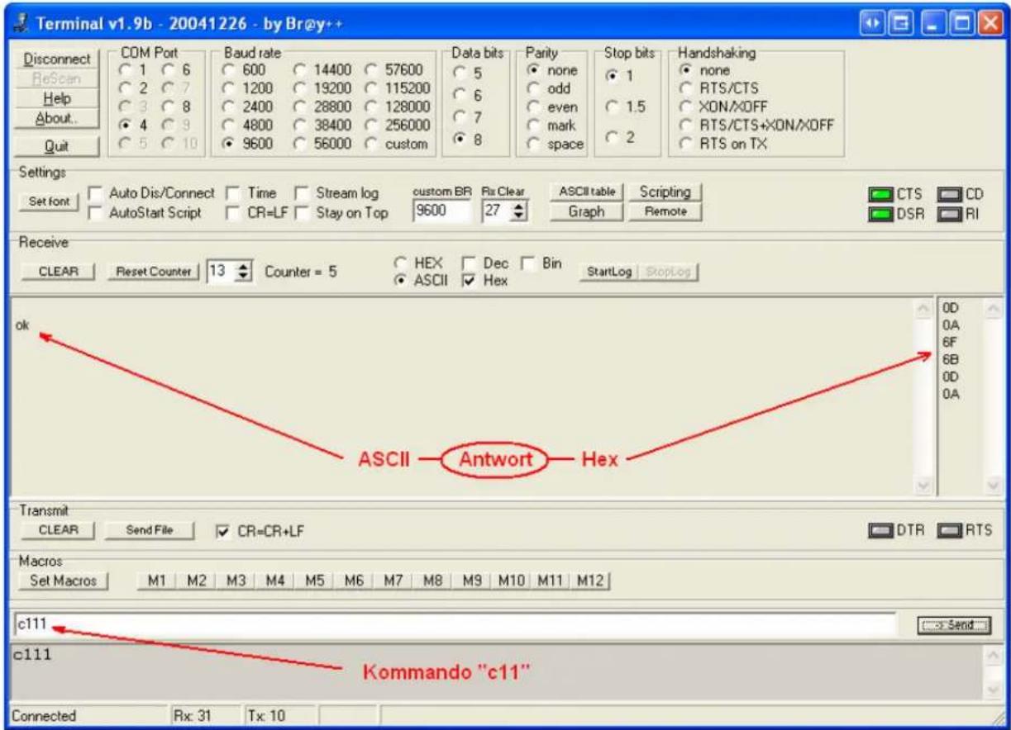Screen dimensions: 1011x730
Task: Click the Send File button
Action: tap(150, 530)
